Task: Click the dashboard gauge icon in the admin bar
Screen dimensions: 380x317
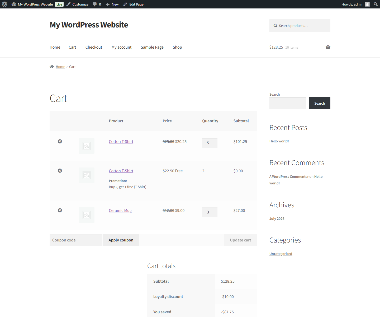Action: tap(14, 4)
